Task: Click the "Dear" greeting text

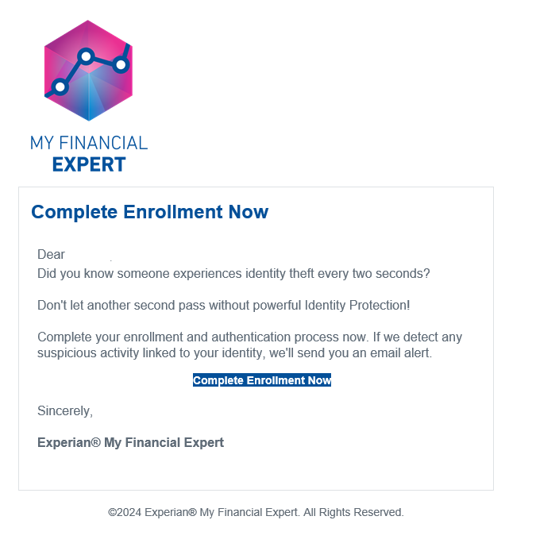Action: coord(51,255)
